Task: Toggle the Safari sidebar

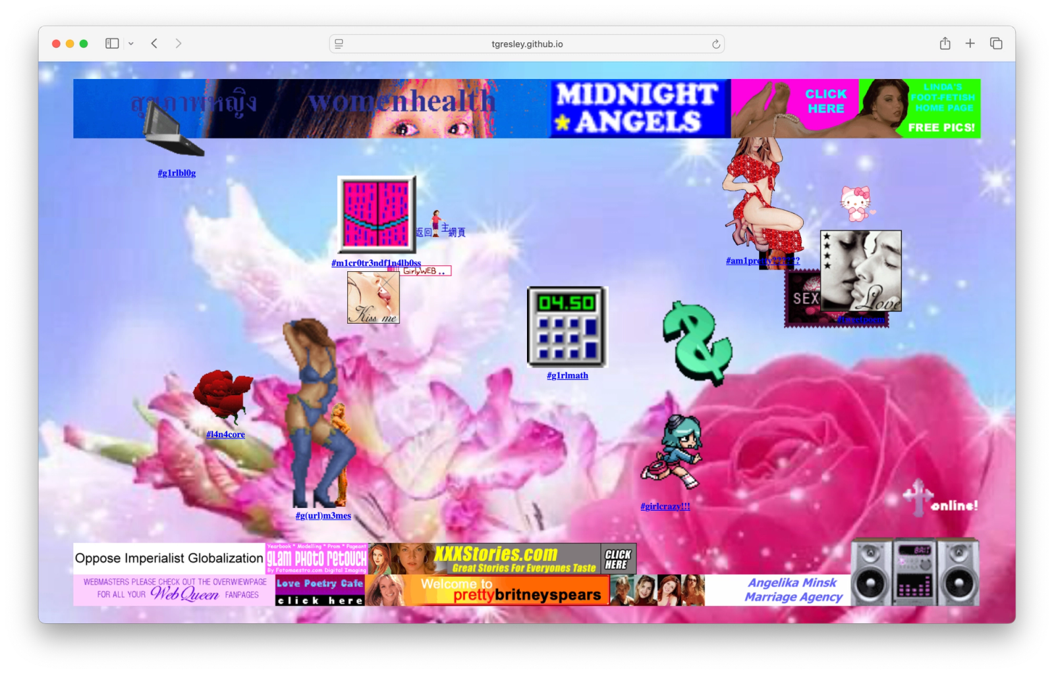Action: [x=112, y=43]
